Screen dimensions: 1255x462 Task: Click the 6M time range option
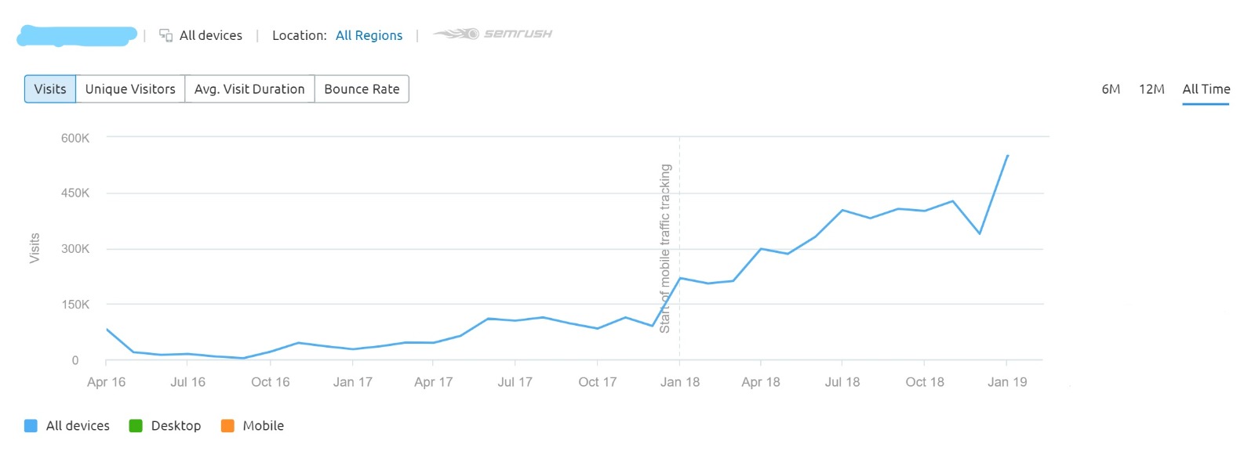tap(1110, 88)
